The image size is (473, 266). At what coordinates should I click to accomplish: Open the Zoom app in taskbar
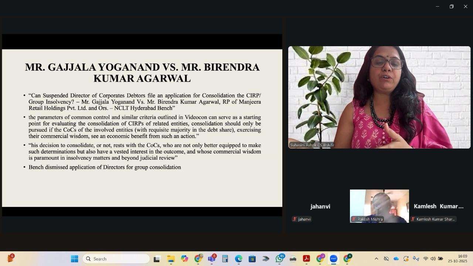click(x=333, y=259)
